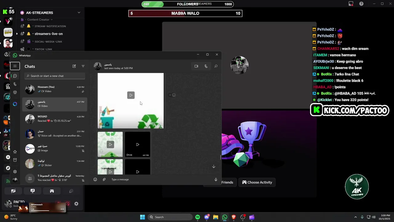Attach a file with the paperclip icon
The image size is (394, 222).
click(x=104, y=179)
